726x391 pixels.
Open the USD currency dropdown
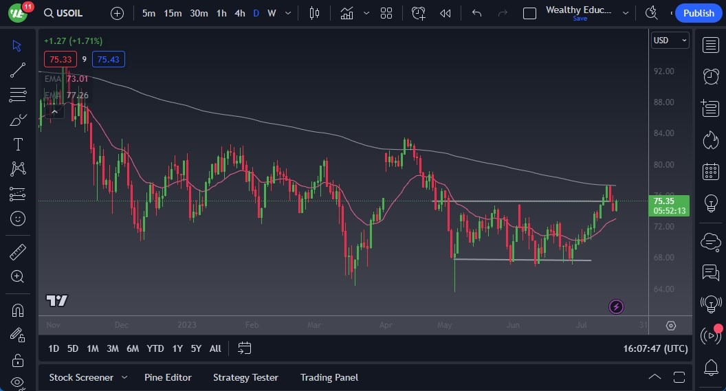pyautogui.click(x=670, y=41)
